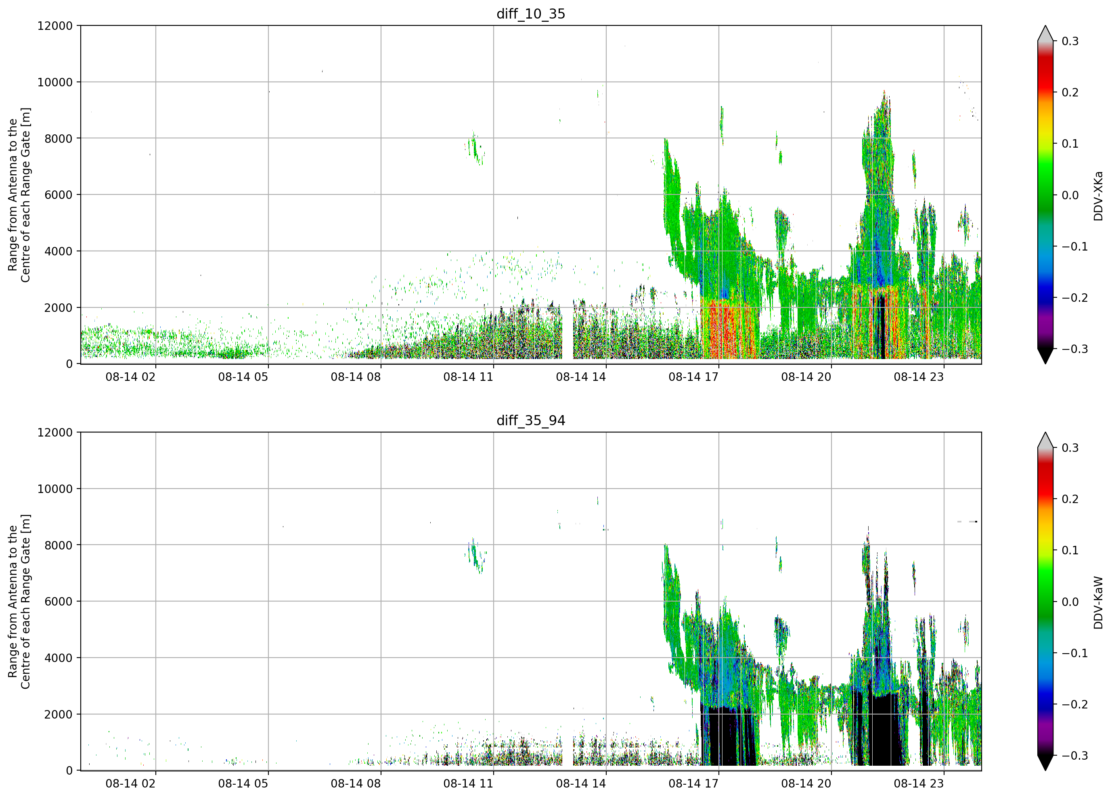Click the 08-14 02 label under diff_35_94
Viewport: 1112px width, 798px height.
tap(130, 784)
